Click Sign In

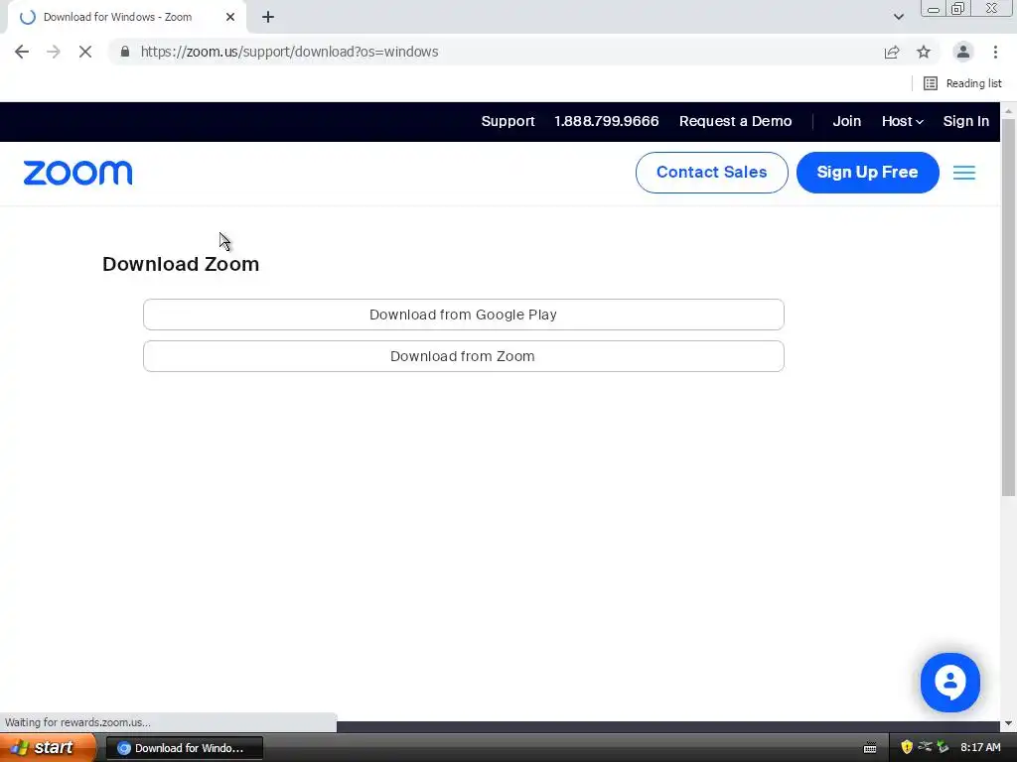tap(965, 121)
